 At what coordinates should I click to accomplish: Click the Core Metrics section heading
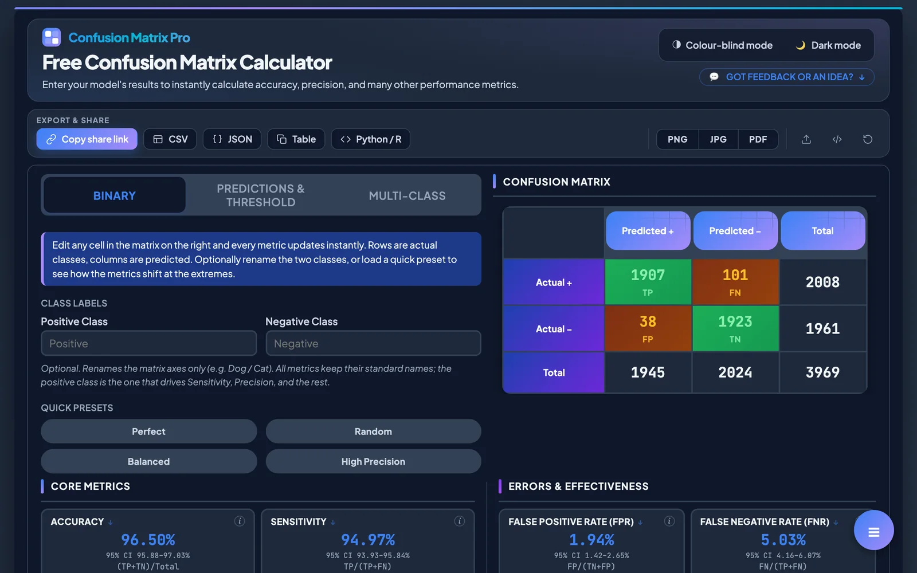[x=91, y=486]
